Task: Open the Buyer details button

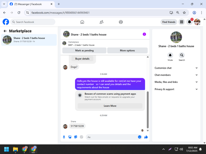Action: click(82, 59)
